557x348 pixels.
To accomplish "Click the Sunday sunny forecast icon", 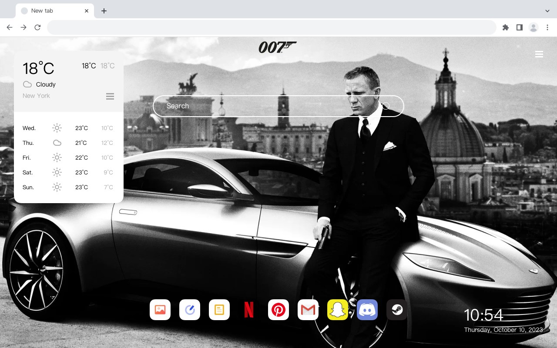I will pyautogui.click(x=57, y=187).
